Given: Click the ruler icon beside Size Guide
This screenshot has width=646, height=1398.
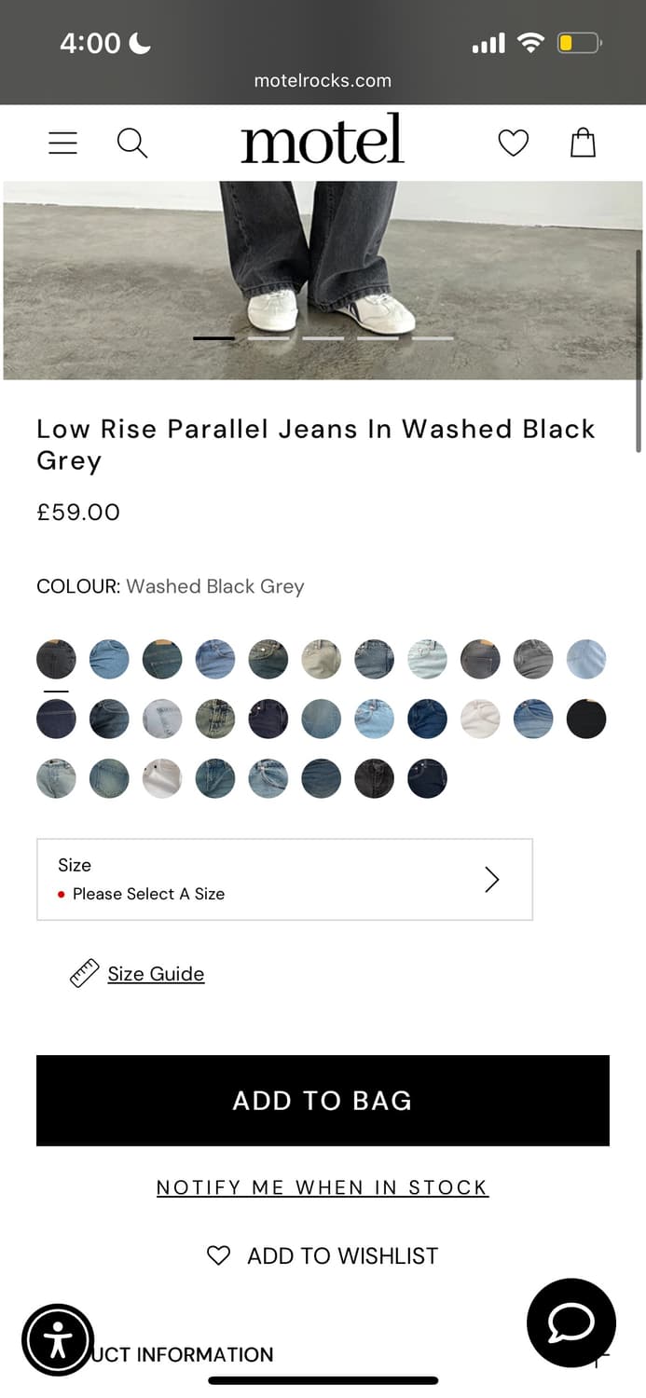Looking at the screenshot, I should (x=84, y=974).
